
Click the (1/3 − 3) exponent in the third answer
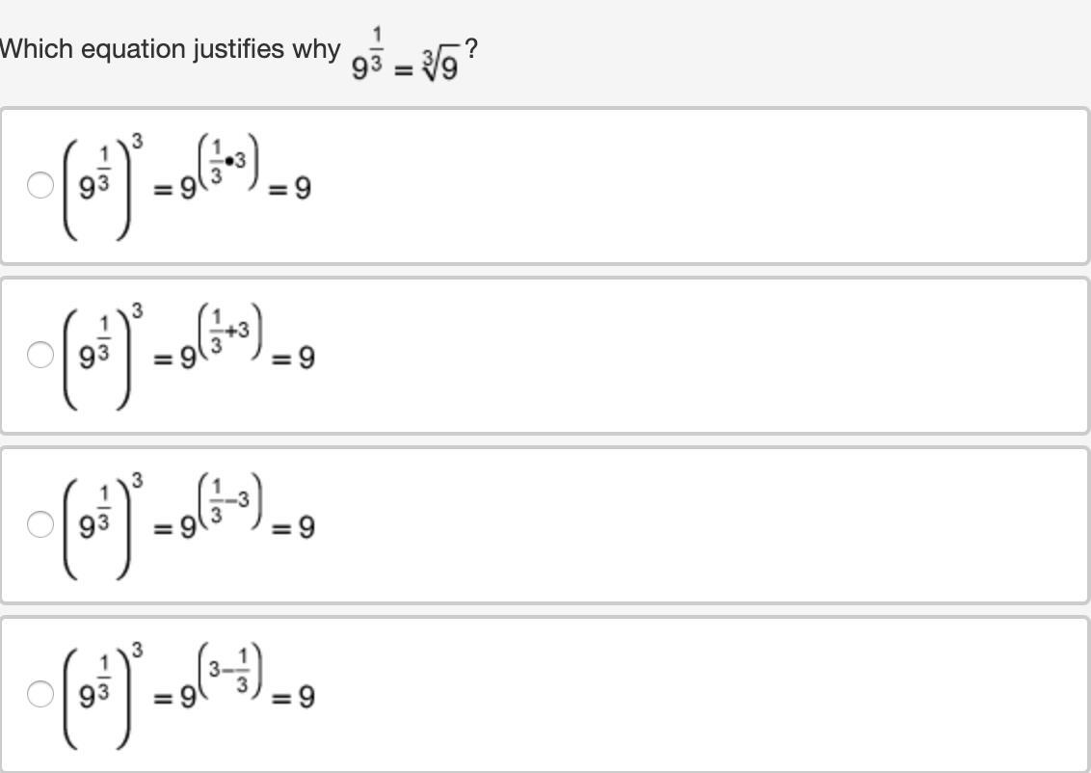tap(229, 500)
